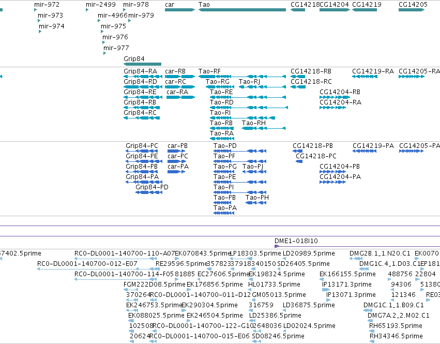Click the Grip84-RE transcript label
Image resolution: width=440 pixels, height=344 pixels.
coord(140,92)
